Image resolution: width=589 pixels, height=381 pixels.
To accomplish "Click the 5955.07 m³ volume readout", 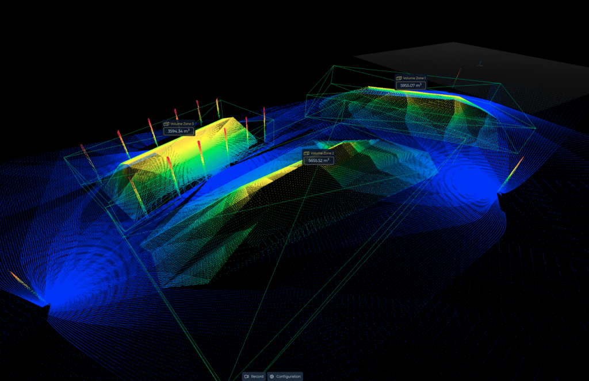I will (411, 85).
